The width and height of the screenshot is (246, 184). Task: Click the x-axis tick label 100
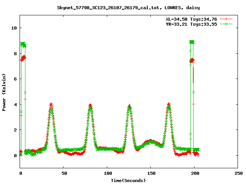(108, 173)
